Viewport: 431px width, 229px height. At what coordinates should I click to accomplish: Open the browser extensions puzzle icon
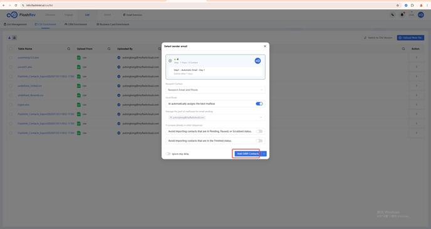412,5
